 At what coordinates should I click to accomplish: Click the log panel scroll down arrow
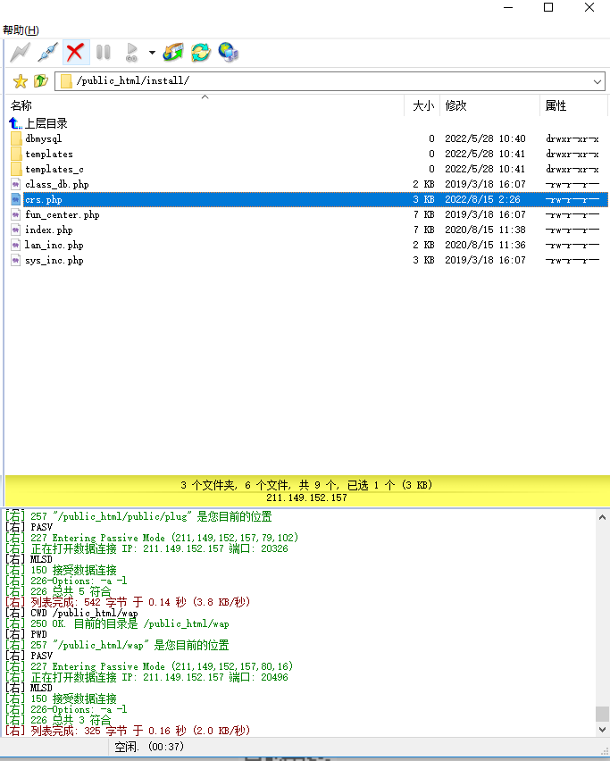pos(602,730)
